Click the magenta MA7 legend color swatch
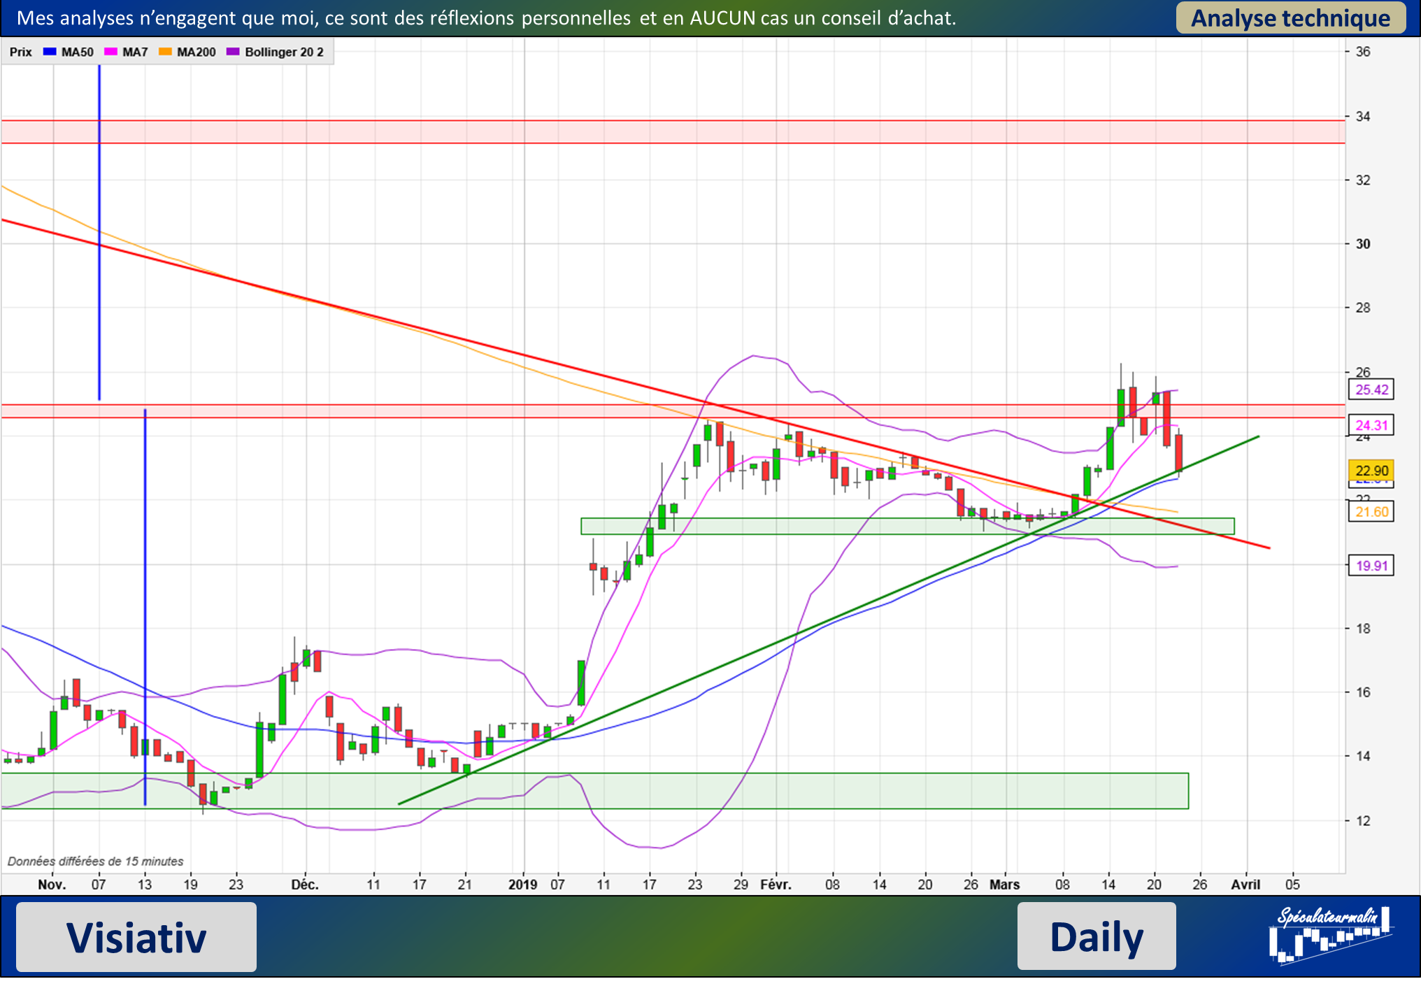Screen dimensions: 1421x986 click(110, 52)
